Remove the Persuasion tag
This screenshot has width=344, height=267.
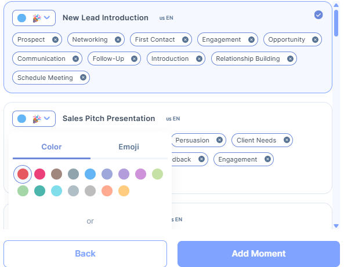tap(219, 140)
